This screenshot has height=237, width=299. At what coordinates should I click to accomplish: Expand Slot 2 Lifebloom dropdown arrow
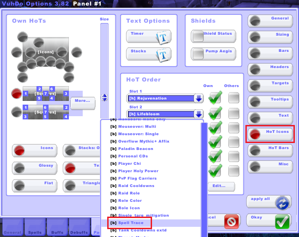[198, 114]
